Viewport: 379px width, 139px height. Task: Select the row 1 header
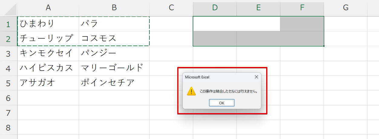(8, 24)
